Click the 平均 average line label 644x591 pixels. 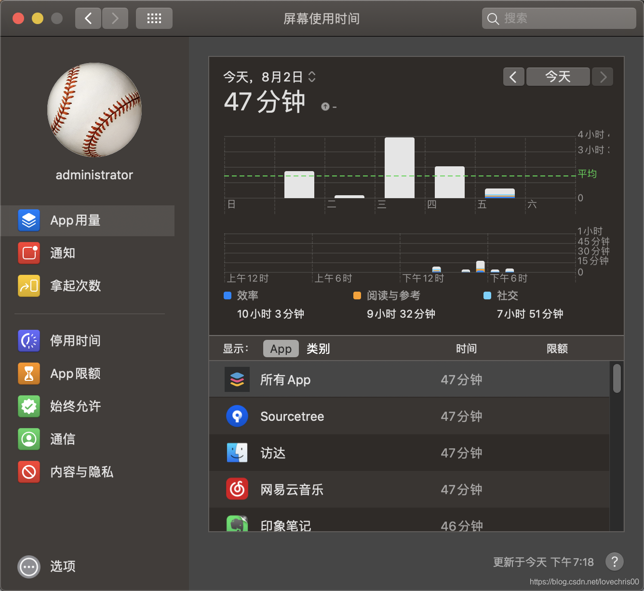click(587, 174)
